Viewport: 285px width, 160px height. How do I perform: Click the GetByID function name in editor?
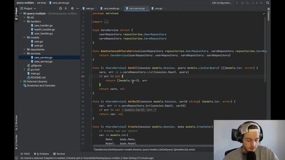point(134,102)
